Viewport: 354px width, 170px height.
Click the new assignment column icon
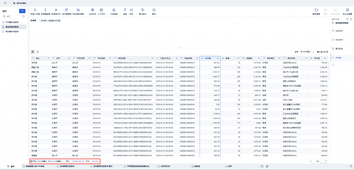click(56, 10)
